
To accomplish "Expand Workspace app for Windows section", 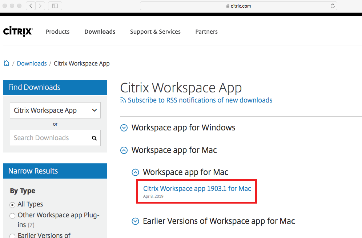I will pyautogui.click(x=124, y=128).
